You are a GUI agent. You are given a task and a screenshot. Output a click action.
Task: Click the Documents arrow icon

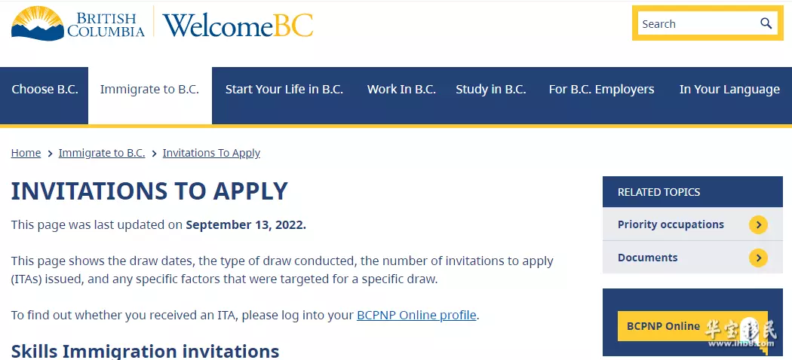coord(758,258)
